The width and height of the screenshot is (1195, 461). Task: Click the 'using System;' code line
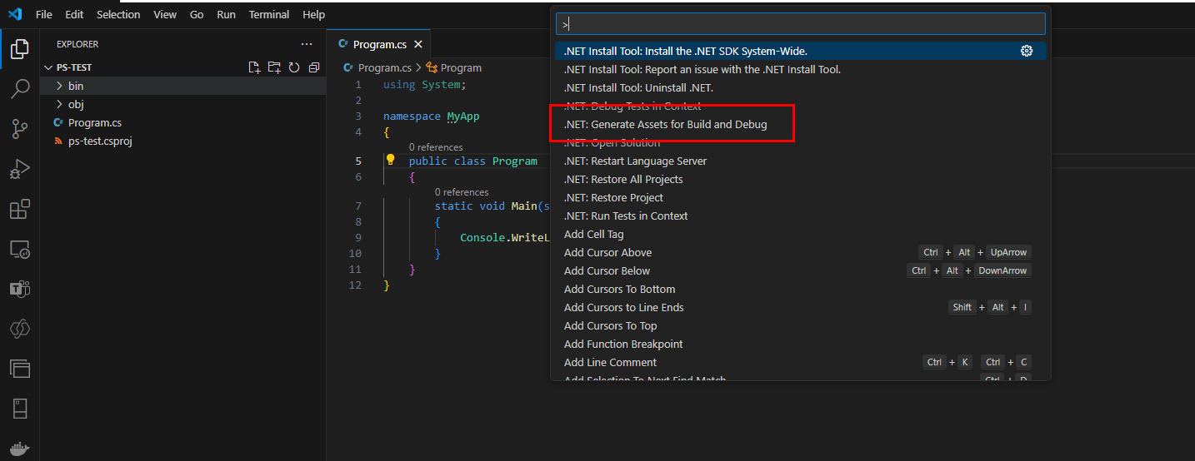coord(425,85)
